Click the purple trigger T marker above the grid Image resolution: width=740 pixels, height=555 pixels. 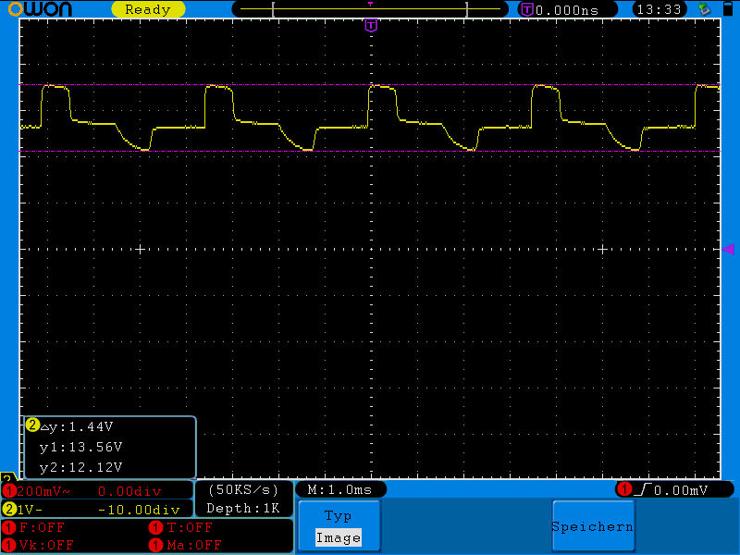(371, 25)
